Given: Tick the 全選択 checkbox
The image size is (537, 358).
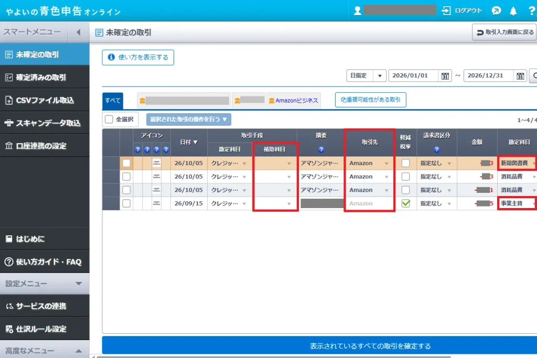Looking at the screenshot, I should coord(109,119).
